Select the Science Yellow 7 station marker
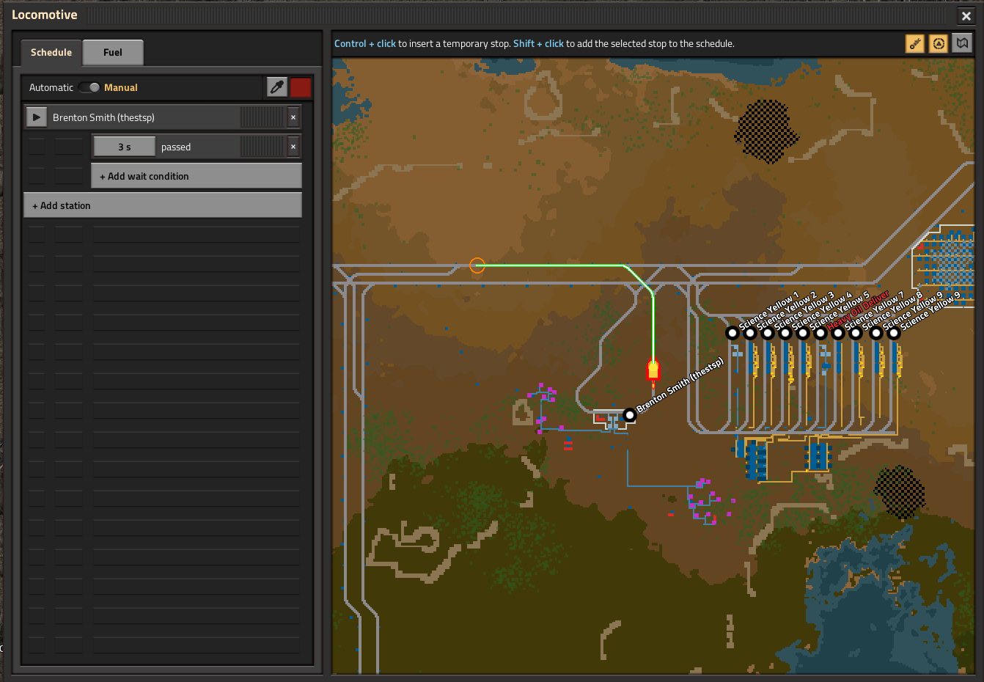Image resolution: width=984 pixels, height=682 pixels. [838, 333]
